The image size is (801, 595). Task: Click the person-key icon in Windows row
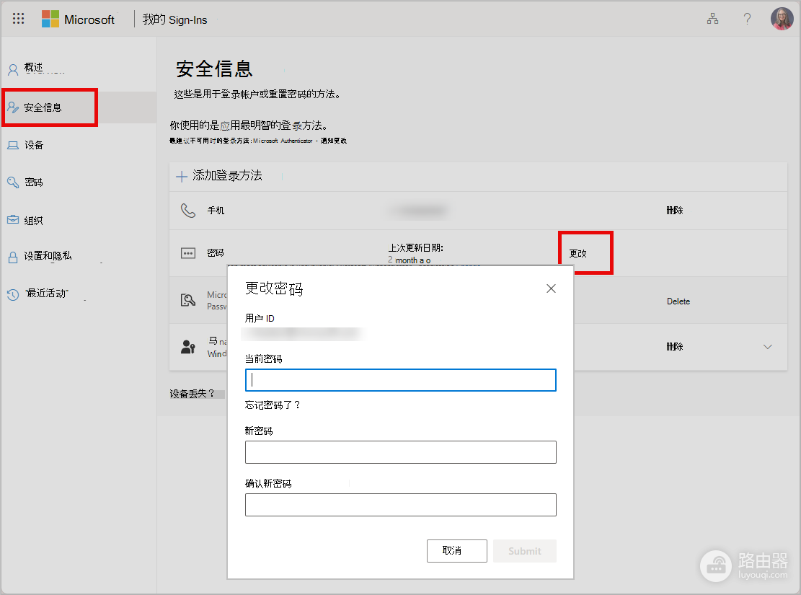(188, 347)
